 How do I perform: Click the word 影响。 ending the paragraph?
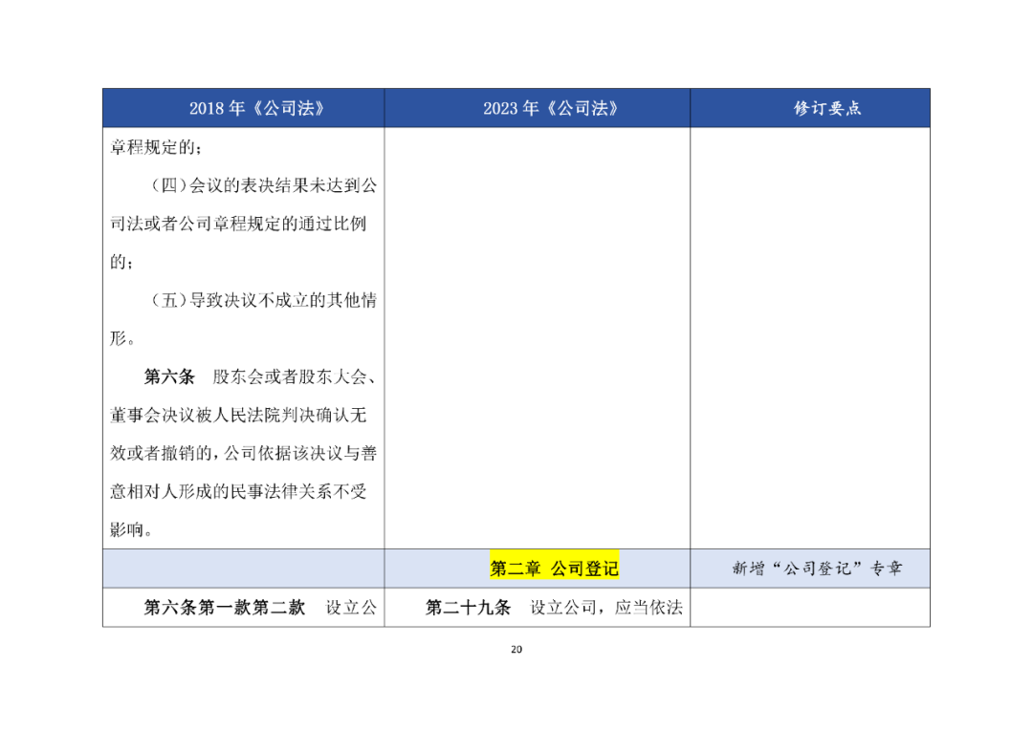pyautogui.click(x=131, y=529)
